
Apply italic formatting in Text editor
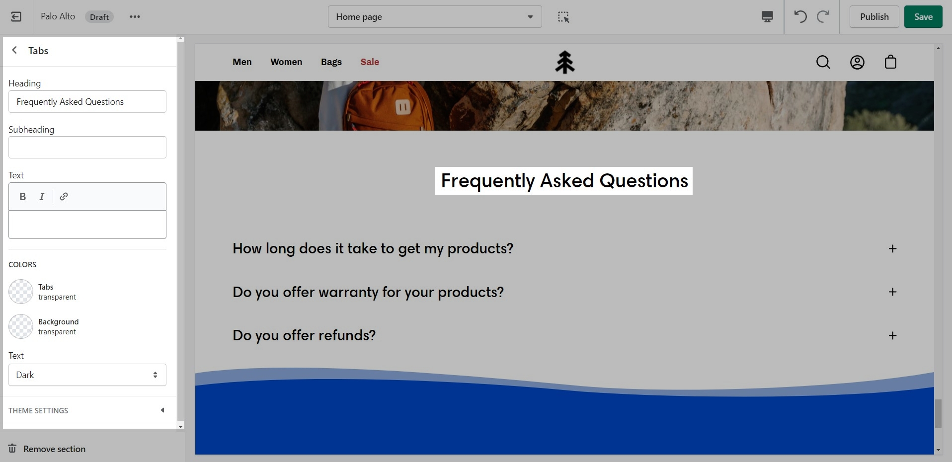tap(42, 197)
